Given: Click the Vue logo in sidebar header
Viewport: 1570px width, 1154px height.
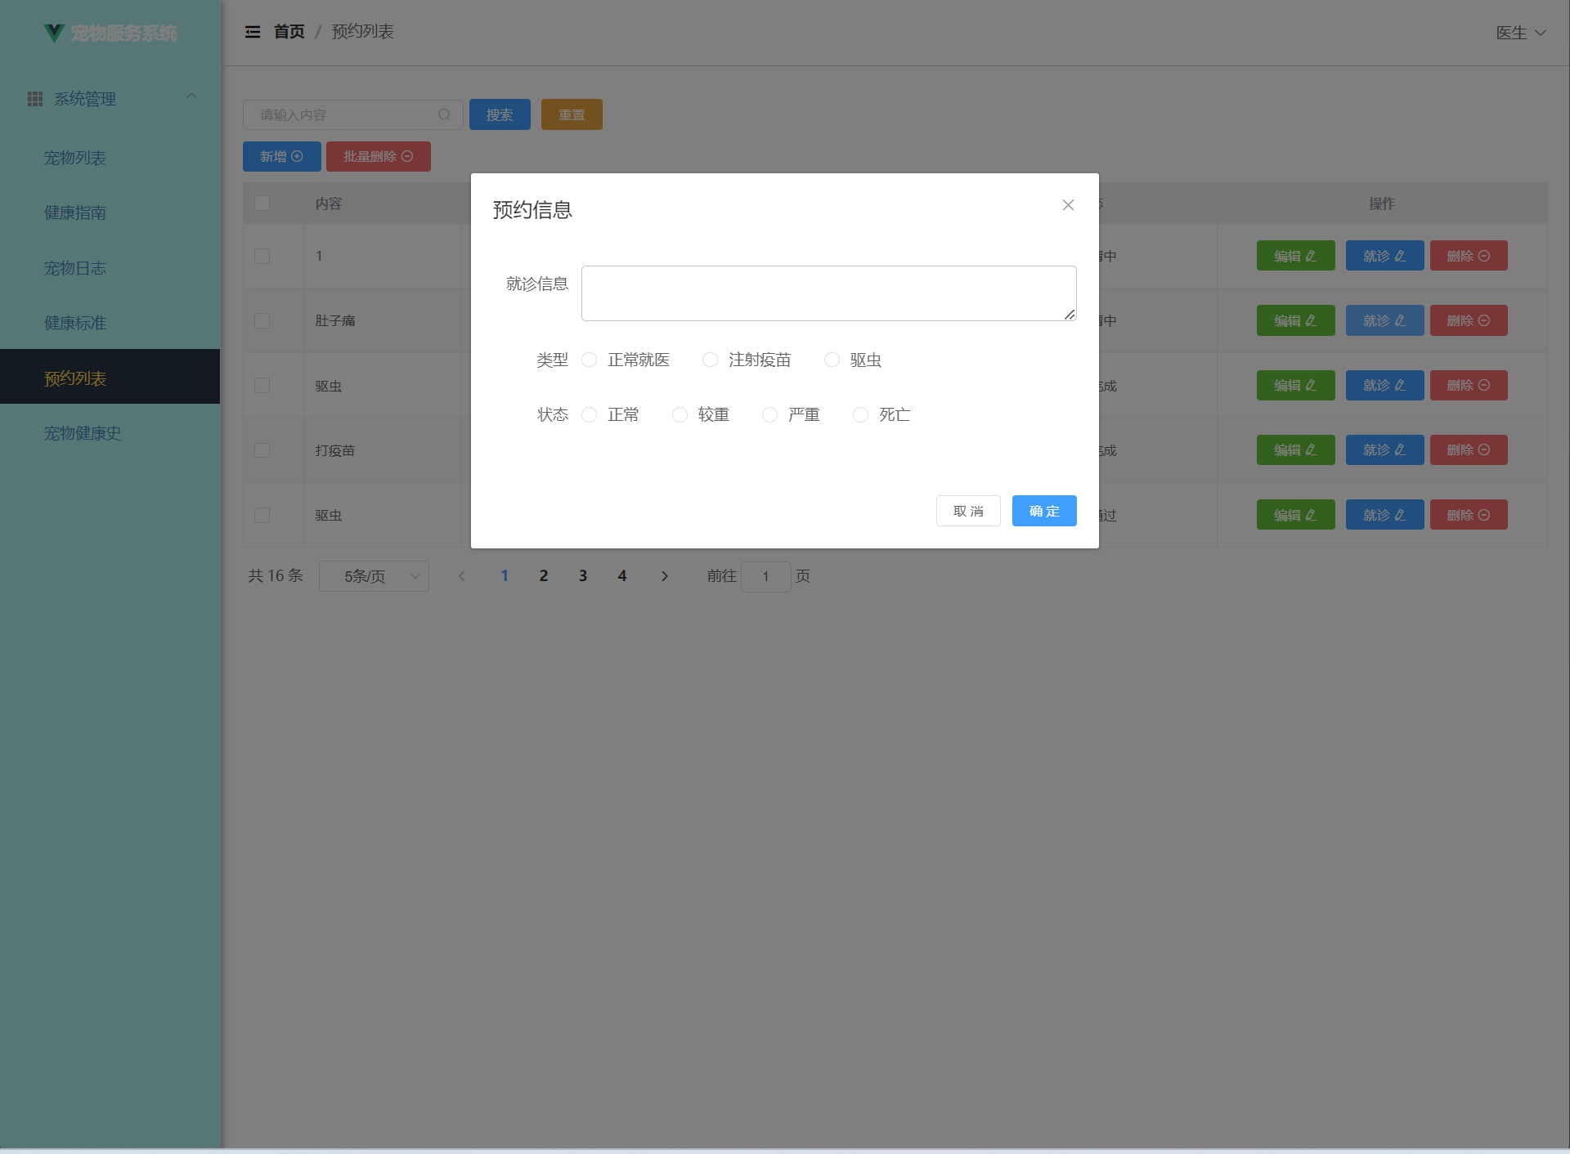Looking at the screenshot, I should click(x=54, y=33).
